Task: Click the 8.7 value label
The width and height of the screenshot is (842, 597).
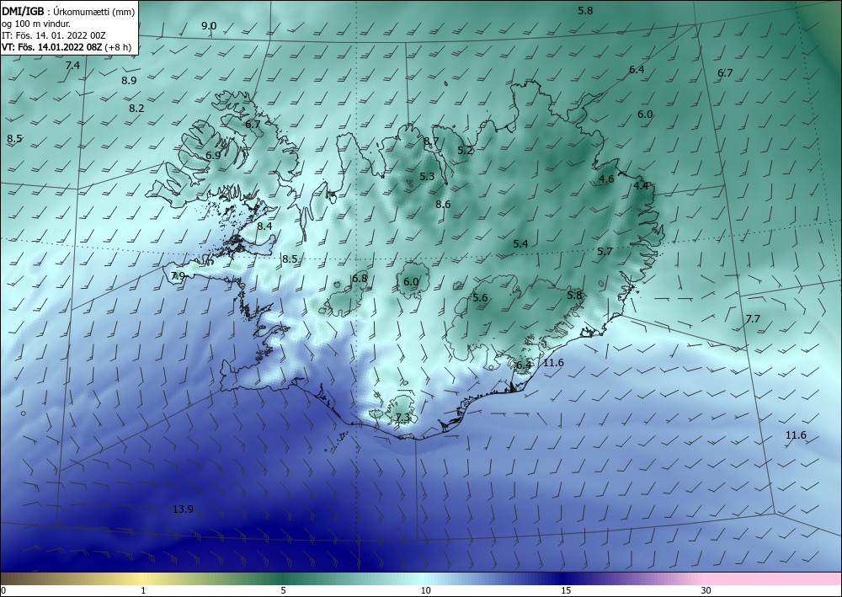Action: coord(431,141)
